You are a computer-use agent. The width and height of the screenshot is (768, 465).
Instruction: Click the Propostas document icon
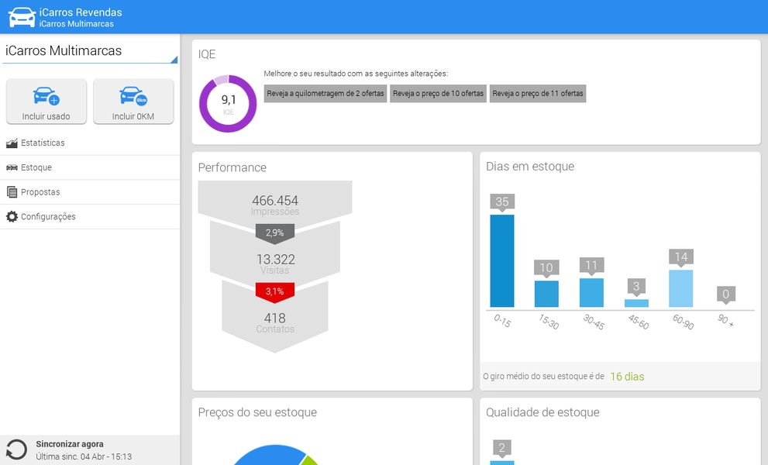(x=12, y=192)
